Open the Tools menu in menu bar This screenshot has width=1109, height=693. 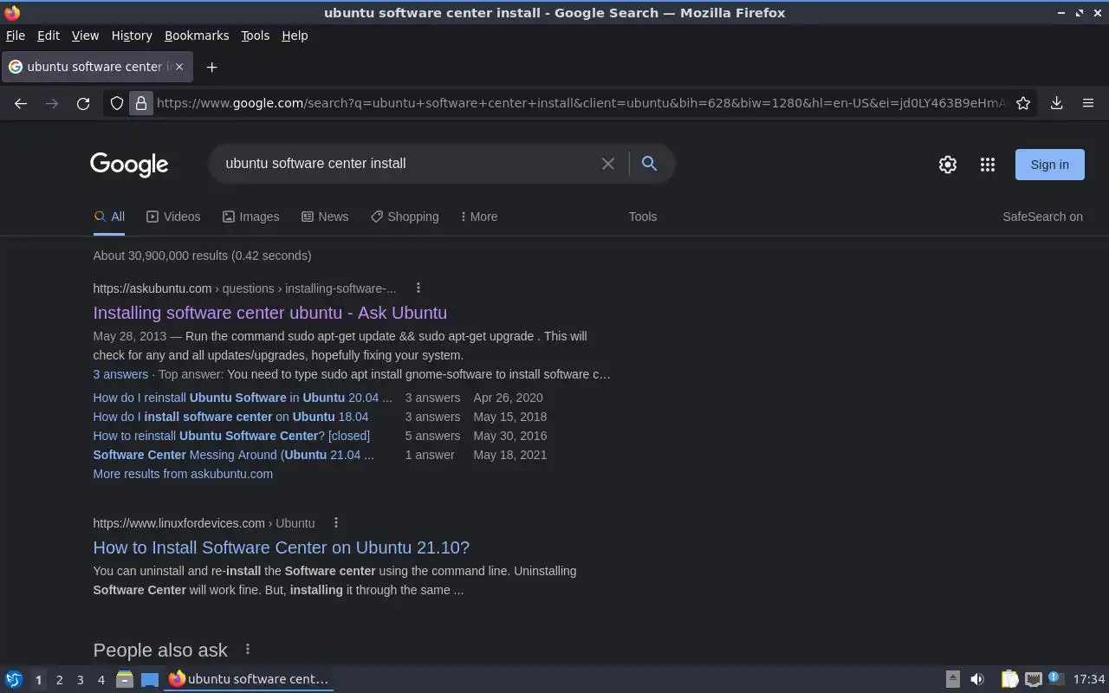coord(255,36)
